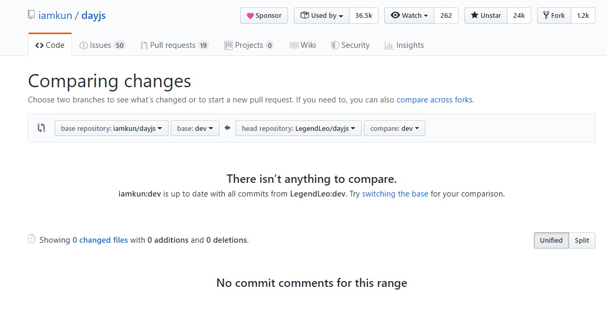Click the switching the base link

pyautogui.click(x=395, y=194)
